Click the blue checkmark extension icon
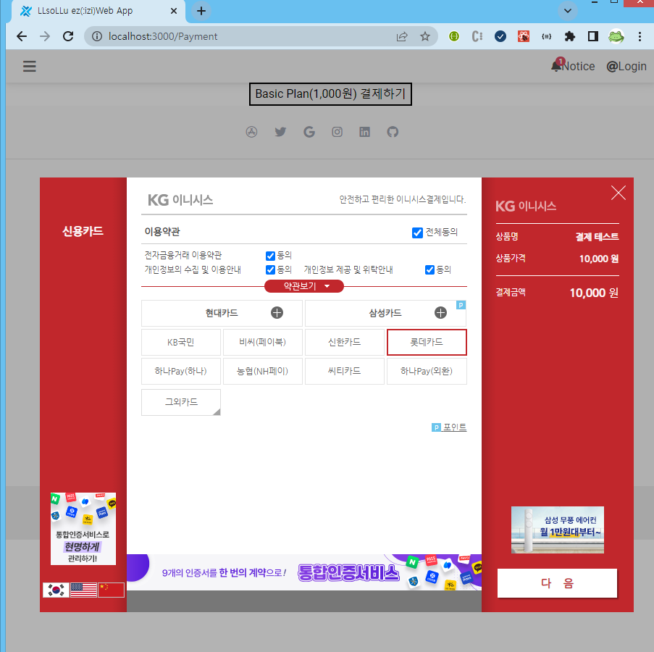This screenshot has width=654, height=652. pyautogui.click(x=500, y=37)
